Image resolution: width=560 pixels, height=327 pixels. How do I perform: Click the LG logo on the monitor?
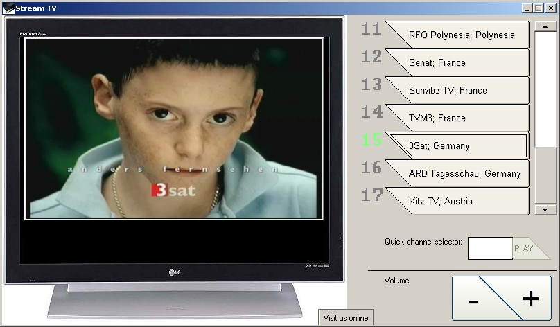(174, 272)
